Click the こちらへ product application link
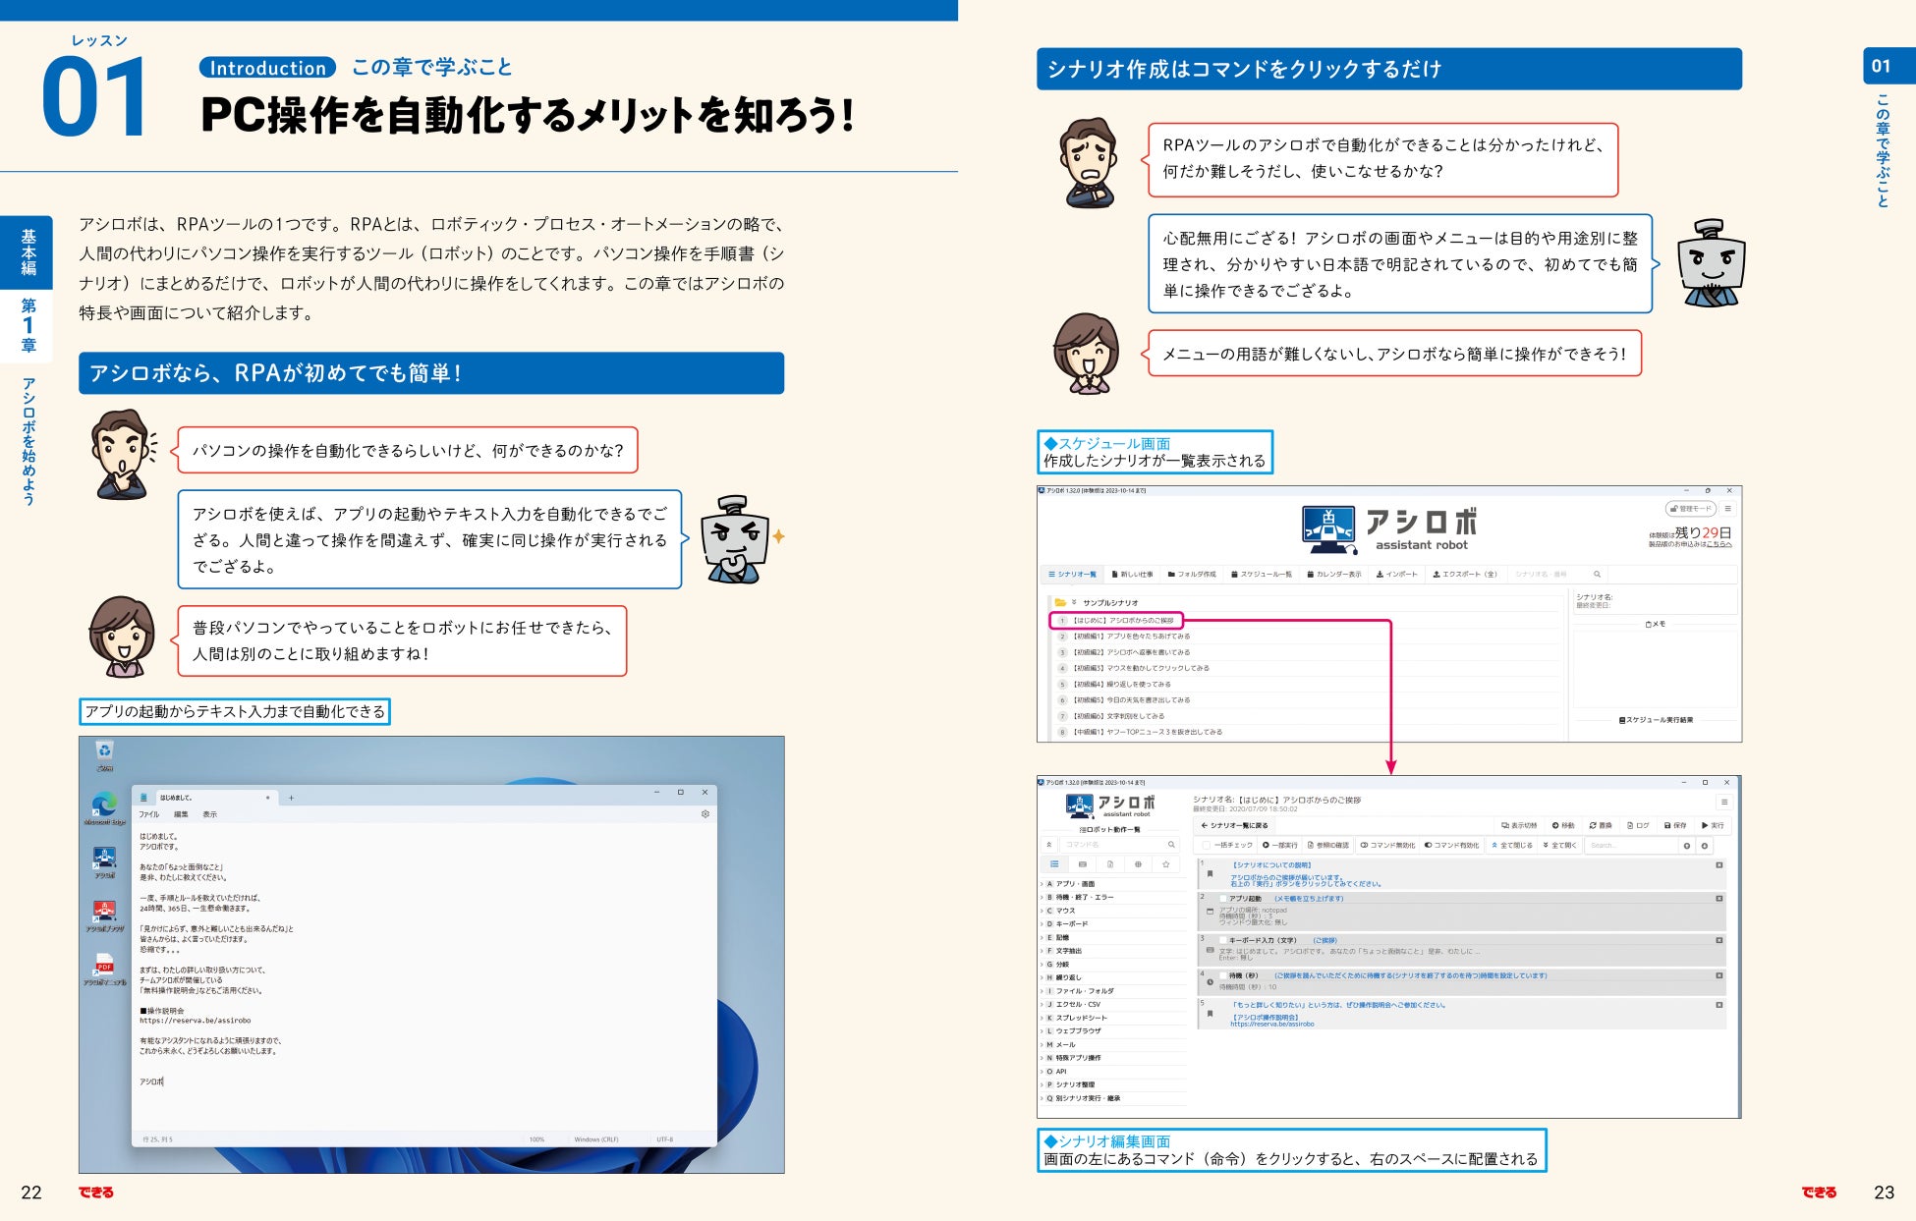The height and width of the screenshot is (1221, 1916). click(1719, 544)
